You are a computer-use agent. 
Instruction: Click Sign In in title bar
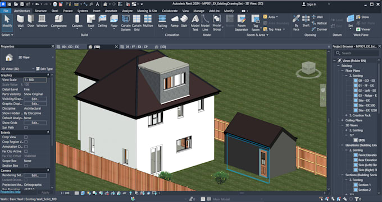click(310, 4)
